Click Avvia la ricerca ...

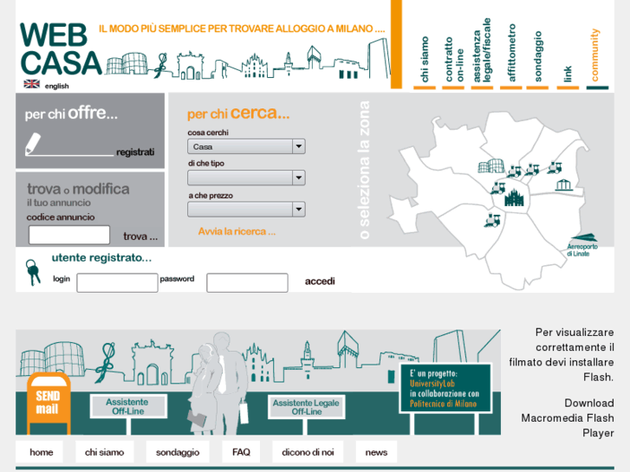tap(237, 231)
